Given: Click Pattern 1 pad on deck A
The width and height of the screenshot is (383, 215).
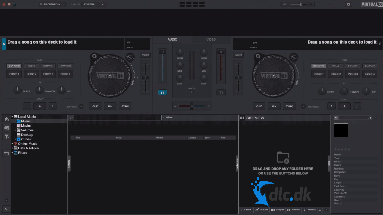Looking at the screenshot, I should click(14, 74).
